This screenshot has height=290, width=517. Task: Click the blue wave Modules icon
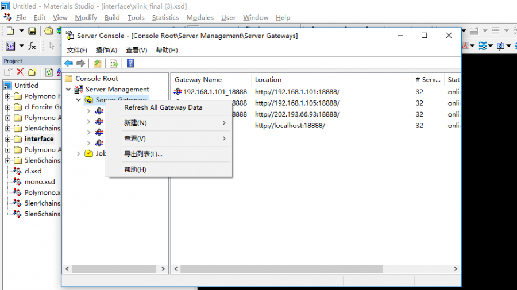pos(483,46)
